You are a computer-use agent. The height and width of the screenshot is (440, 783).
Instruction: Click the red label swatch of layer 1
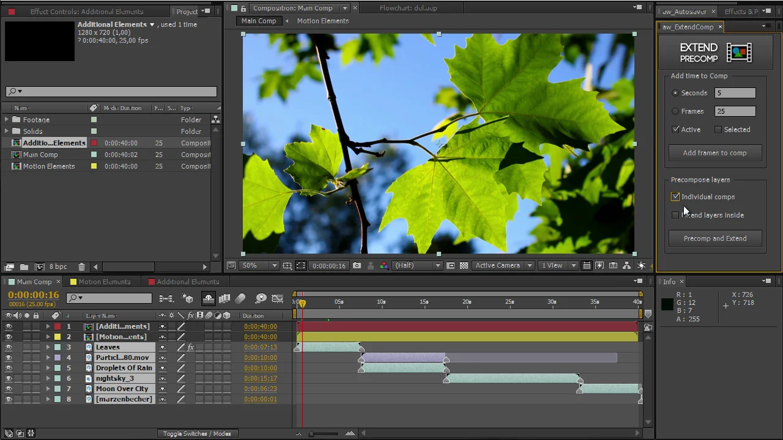58,326
